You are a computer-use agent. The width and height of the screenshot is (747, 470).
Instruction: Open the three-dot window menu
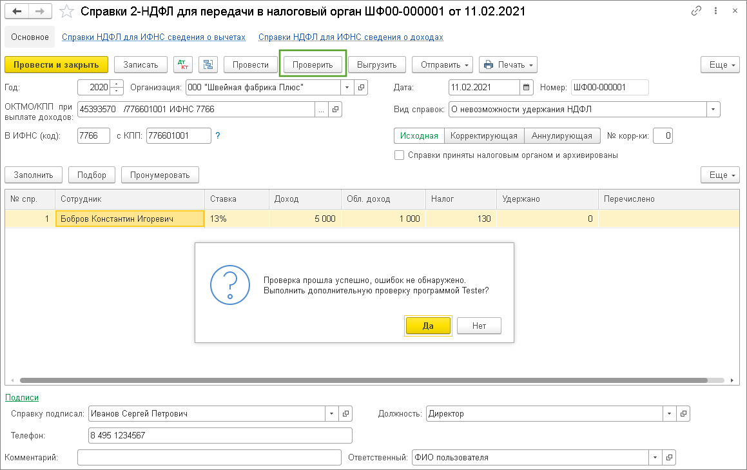point(715,10)
